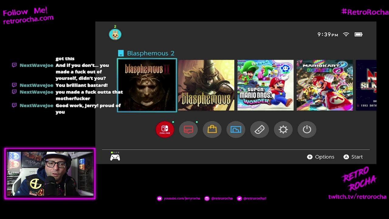389x219 pixels.
Task: Click the webcam feed of streamer
Action: [x=50, y=174]
